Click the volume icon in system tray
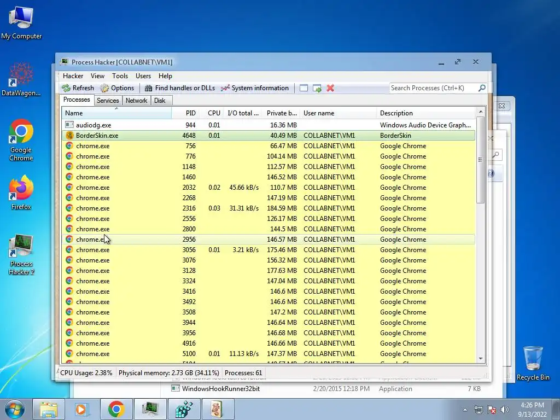Viewport: 560px width, 420px height. point(505,410)
